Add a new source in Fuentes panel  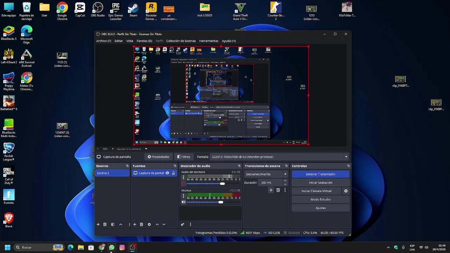(135, 225)
